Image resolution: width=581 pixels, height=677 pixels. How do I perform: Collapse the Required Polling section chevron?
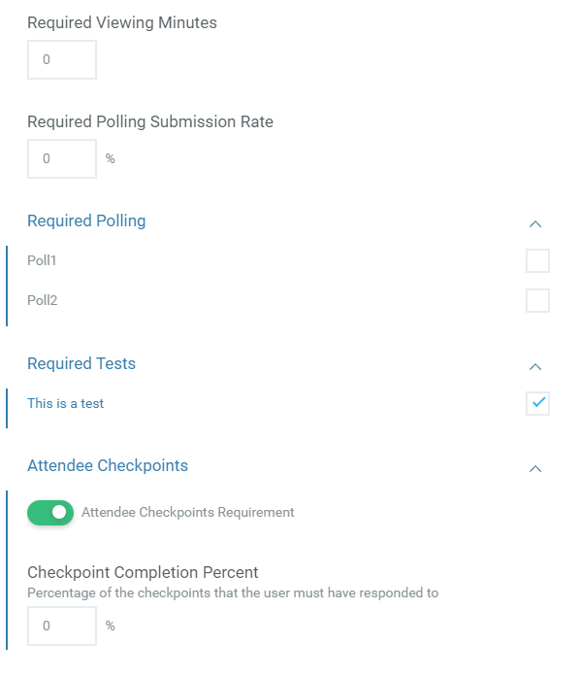534,223
